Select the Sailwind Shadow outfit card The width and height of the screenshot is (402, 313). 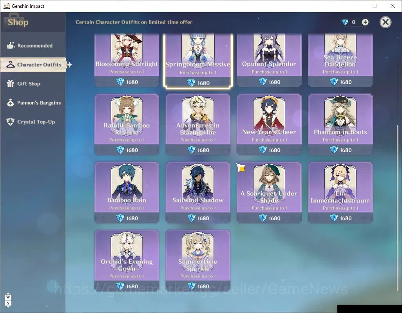point(198,192)
